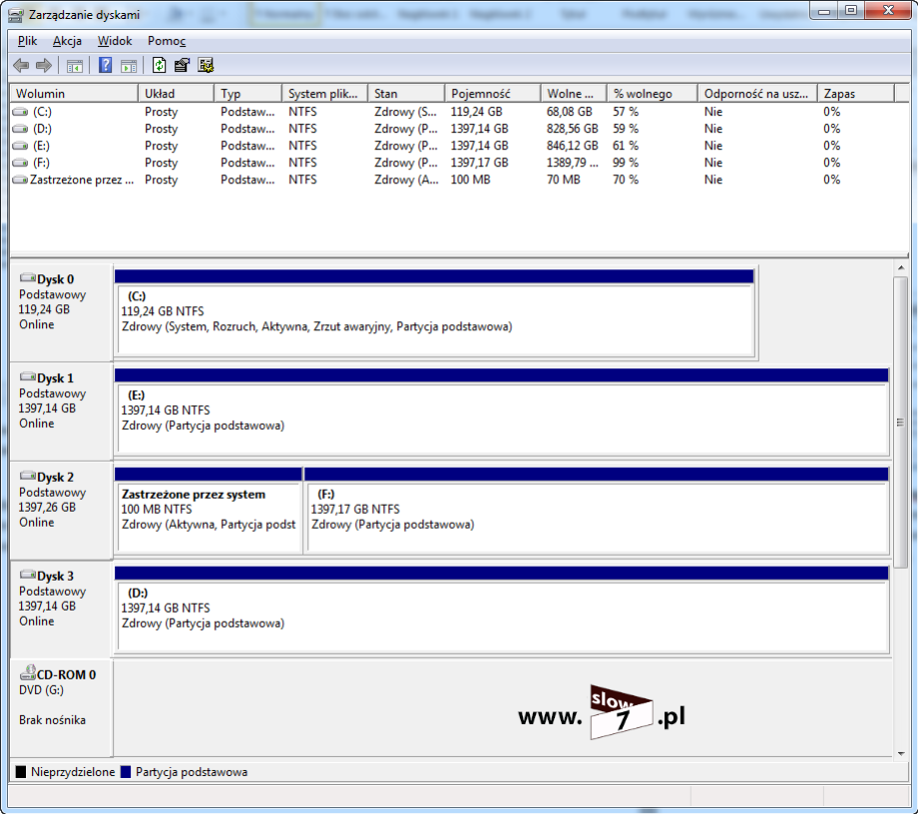Click the Dysk 1 disk icon
918x814 pixels.
click(x=28, y=377)
